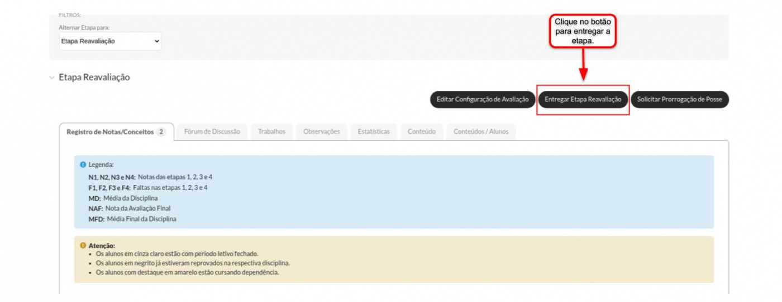The image size is (782, 302).
Task: Switch to Fórum de Discussão tab
Action: (212, 132)
